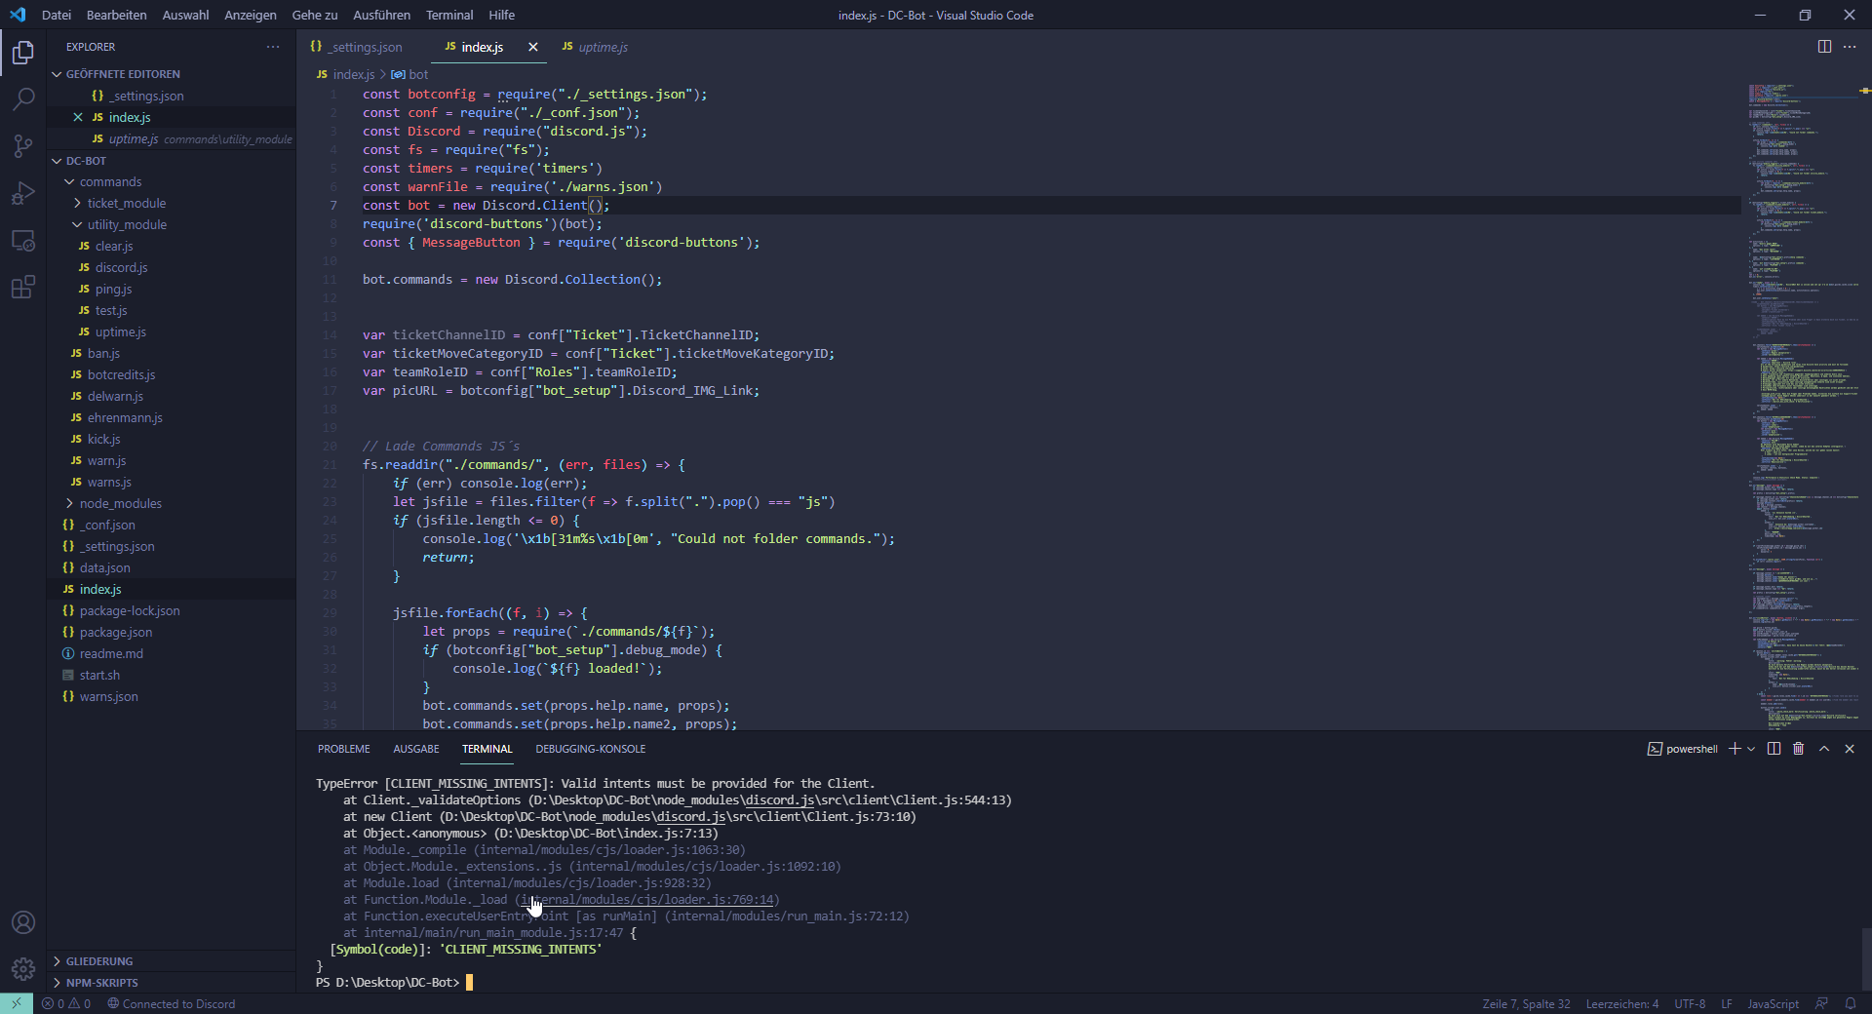Switch to the uptime.js editor tab
Image resolution: width=1872 pixels, height=1014 pixels.
point(602,47)
